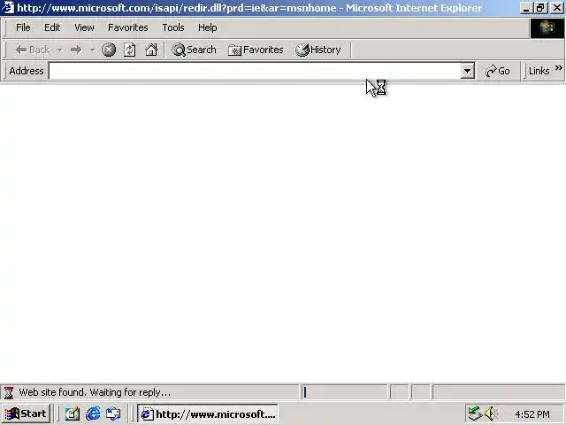The height and width of the screenshot is (425, 566).
Task: Select the microsoft.com taskbar button
Action: click(208, 413)
